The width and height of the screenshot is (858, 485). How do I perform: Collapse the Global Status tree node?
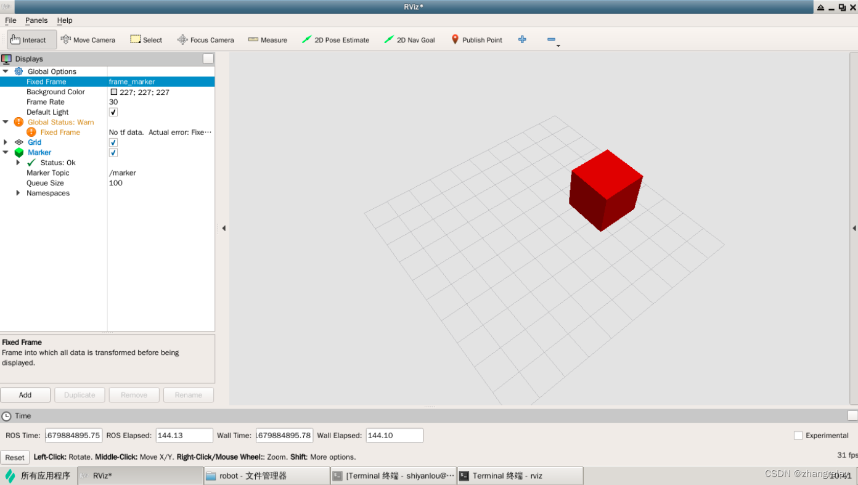(6, 122)
